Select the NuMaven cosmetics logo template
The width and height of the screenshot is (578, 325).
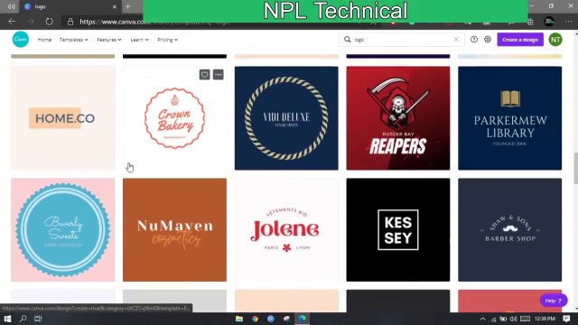tap(174, 230)
